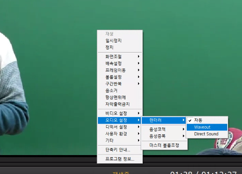The image size is (242, 174).
Task: Click 마스터 볼륨조정 menu entry
Action: point(164,145)
